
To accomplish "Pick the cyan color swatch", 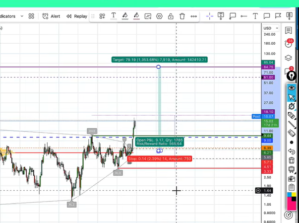I will point(289,195).
